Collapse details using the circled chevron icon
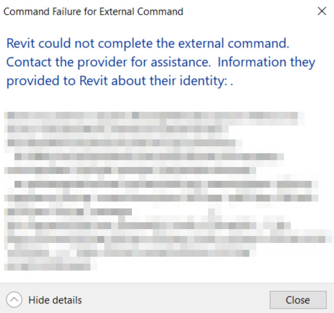 click(14, 300)
